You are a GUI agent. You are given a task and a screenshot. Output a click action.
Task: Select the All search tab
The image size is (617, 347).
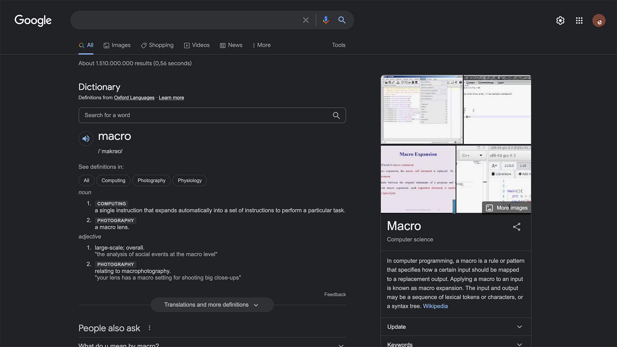(86, 45)
